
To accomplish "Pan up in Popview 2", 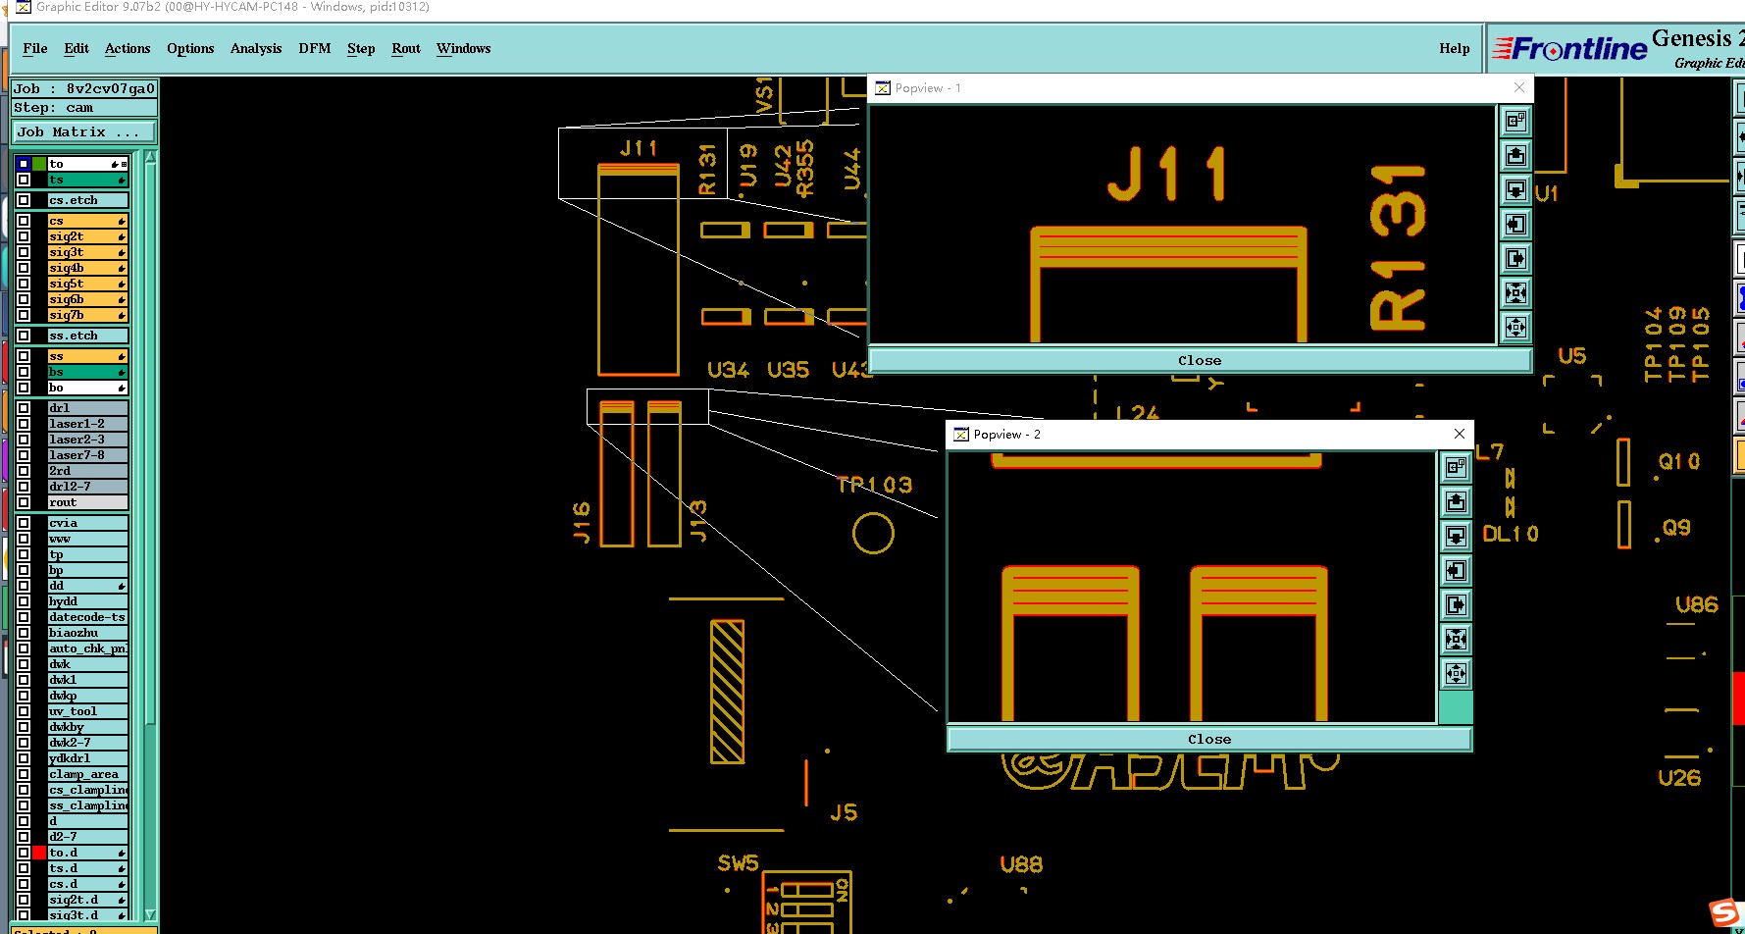I will pos(1456,501).
